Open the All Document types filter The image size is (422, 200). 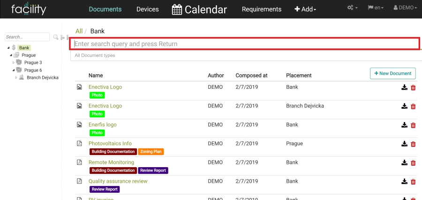pos(246,55)
